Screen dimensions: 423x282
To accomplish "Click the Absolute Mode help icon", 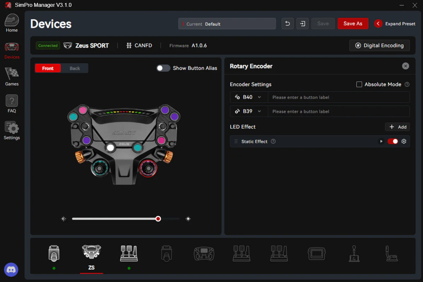I will (407, 84).
